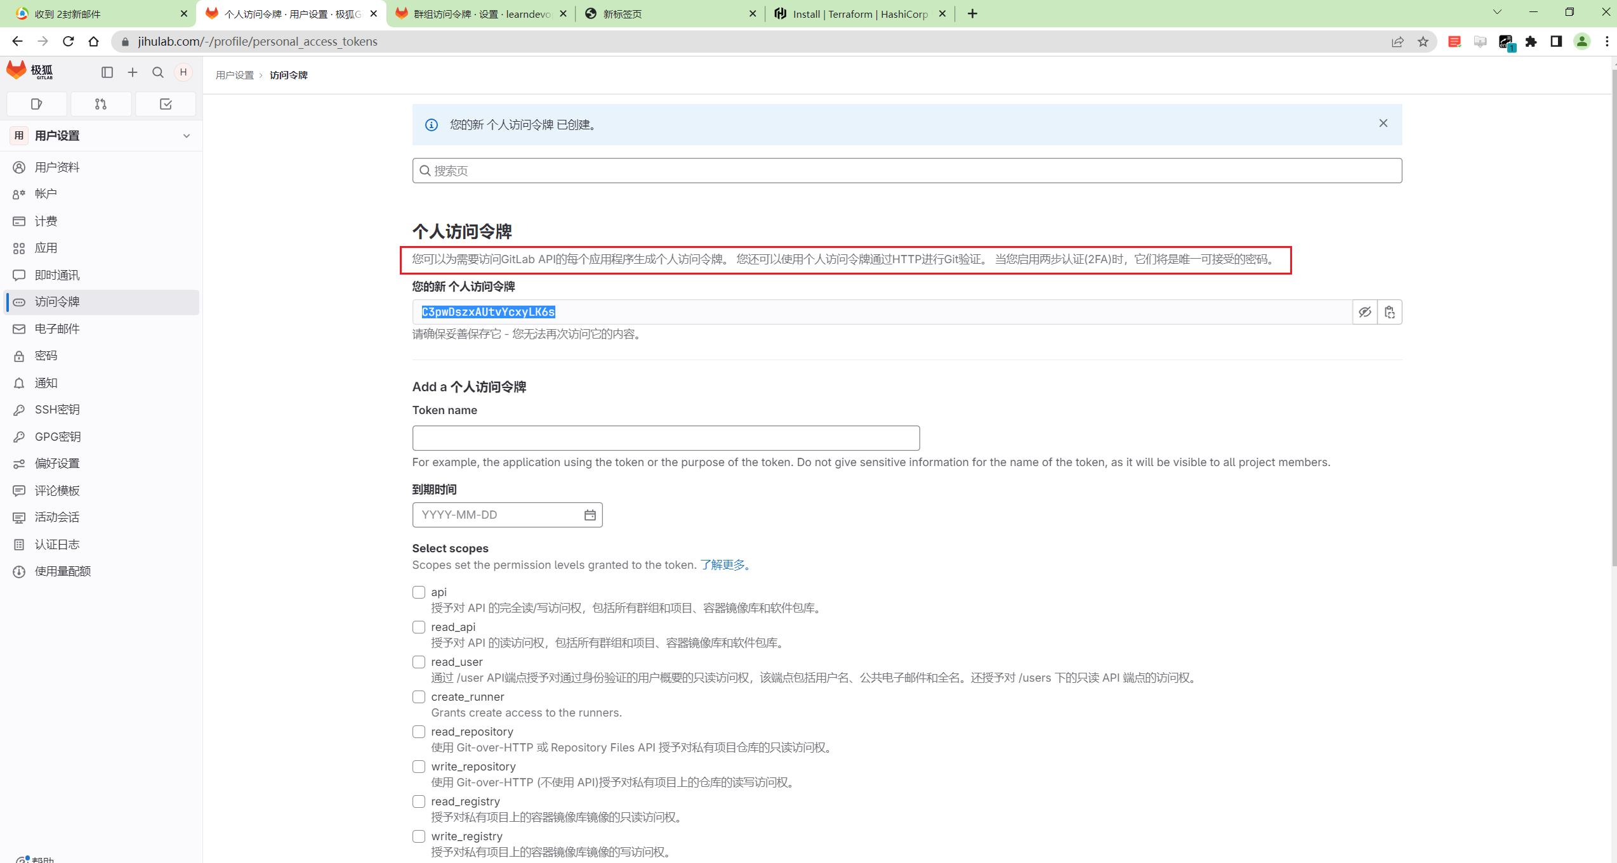Click the browser address bar URL
This screenshot has width=1617, height=863.
[x=258, y=42]
